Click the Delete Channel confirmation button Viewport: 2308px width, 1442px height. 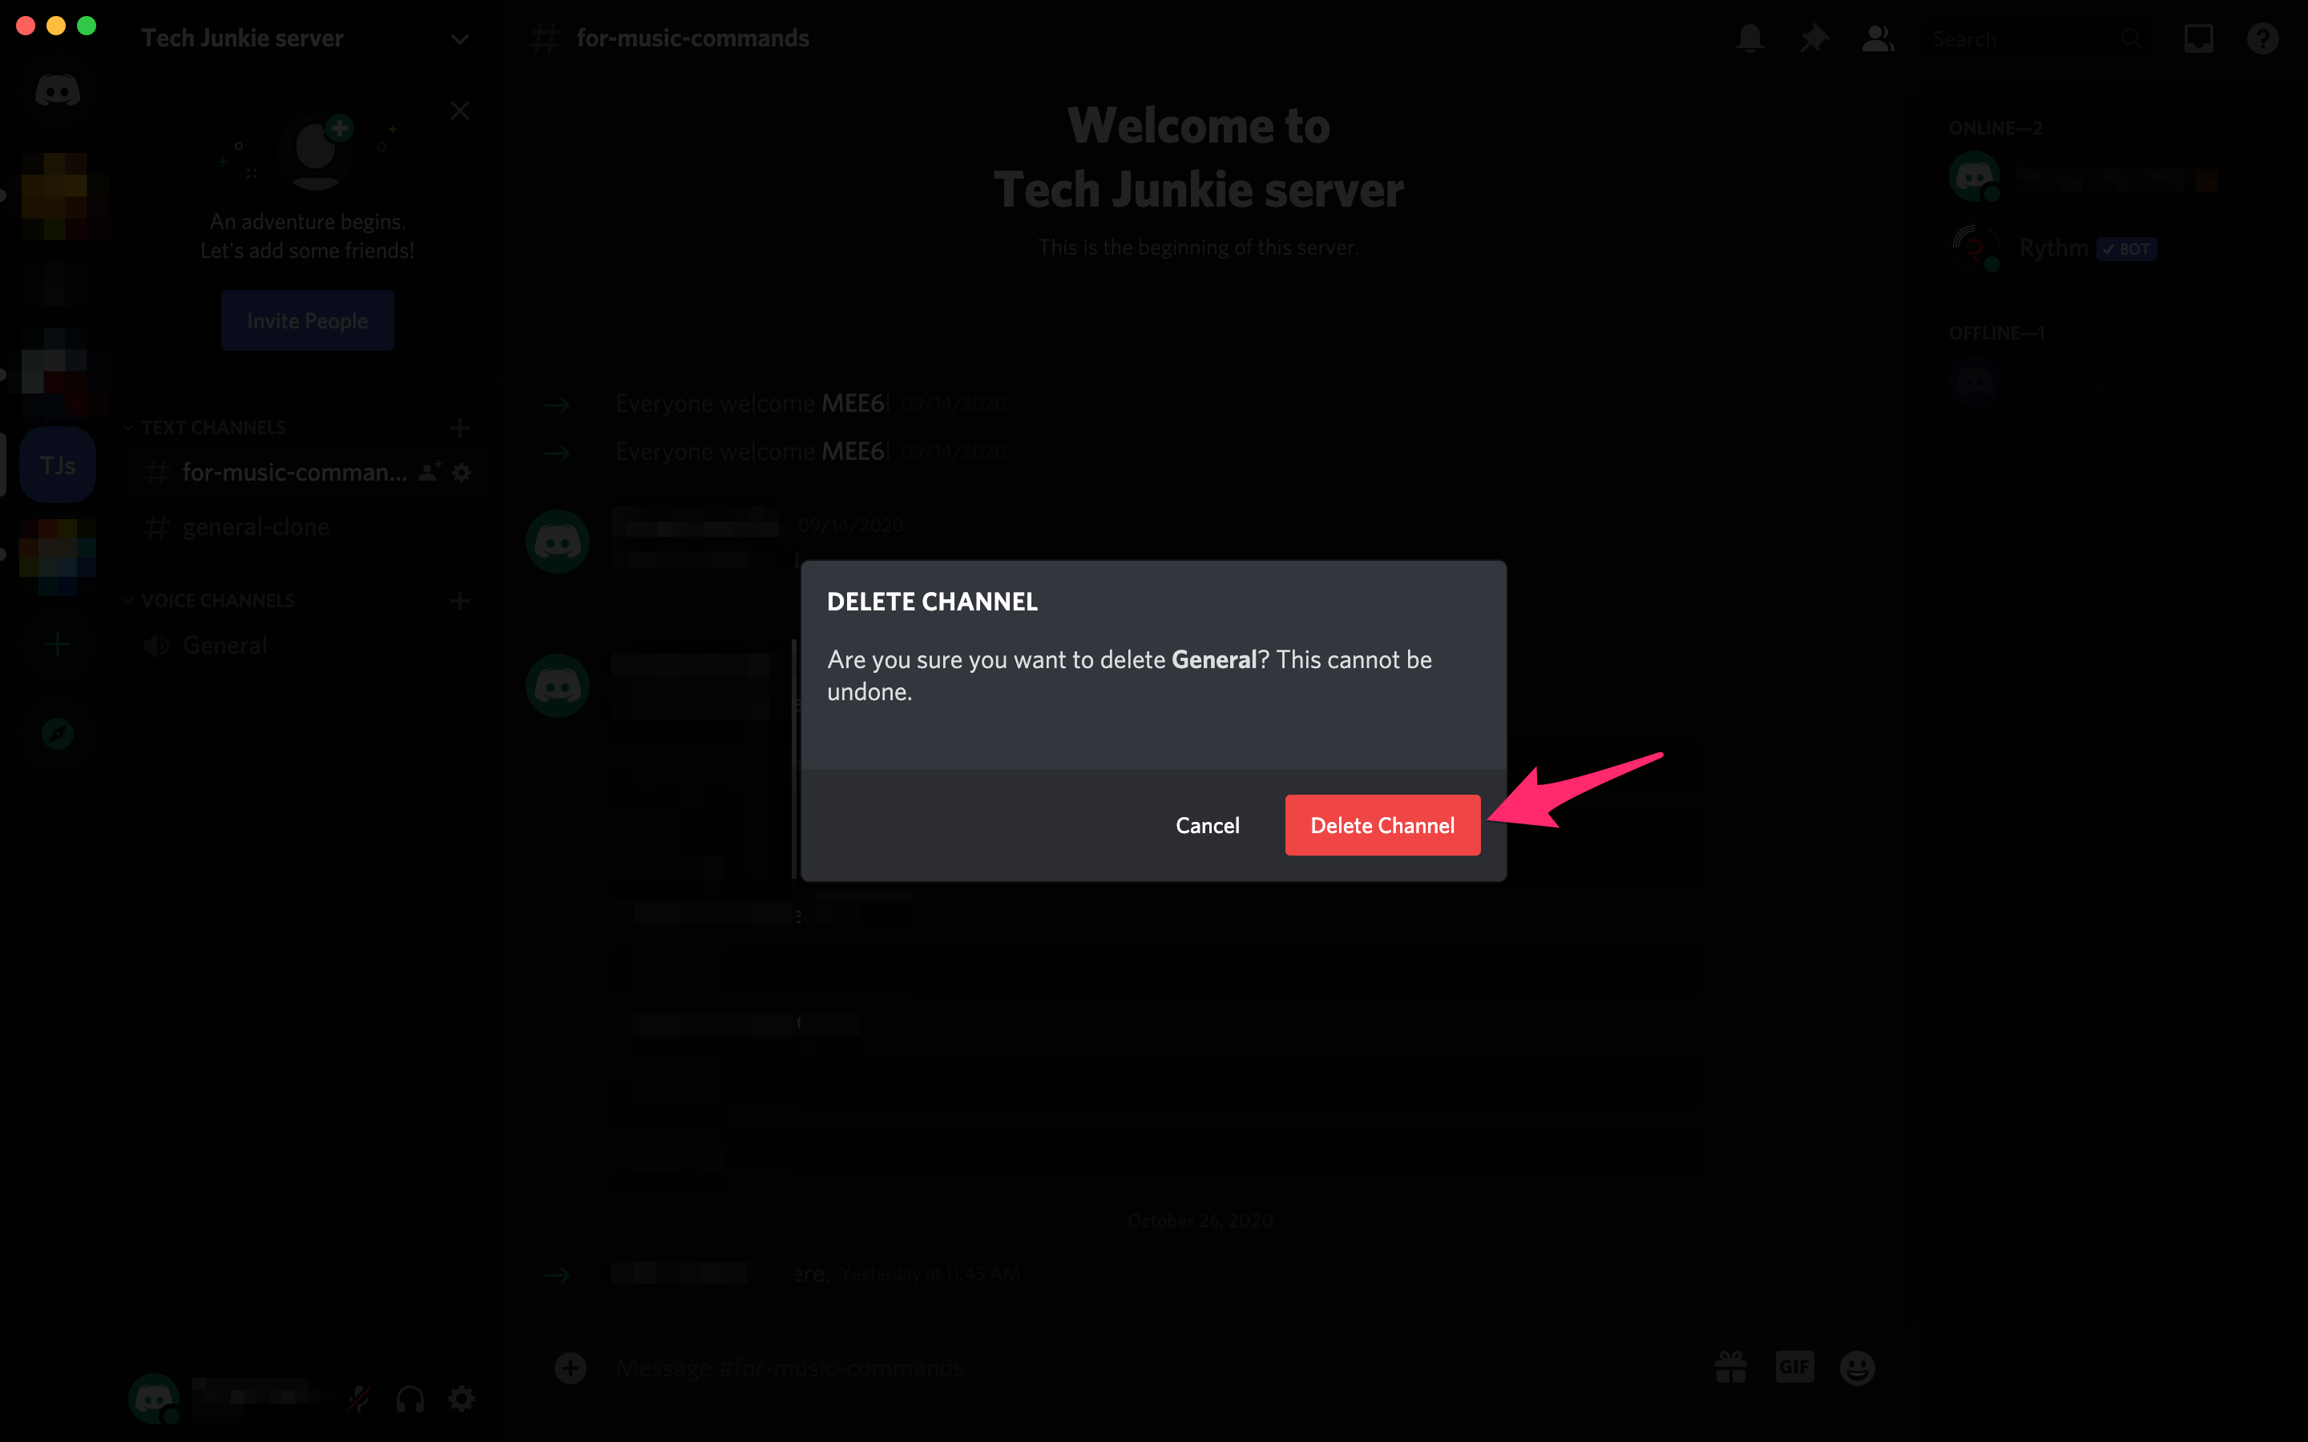coord(1382,824)
